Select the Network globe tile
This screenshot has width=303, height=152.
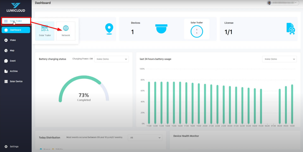coord(66,31)
